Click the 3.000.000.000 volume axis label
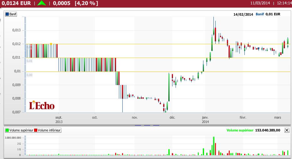 [x=13, y=138]
